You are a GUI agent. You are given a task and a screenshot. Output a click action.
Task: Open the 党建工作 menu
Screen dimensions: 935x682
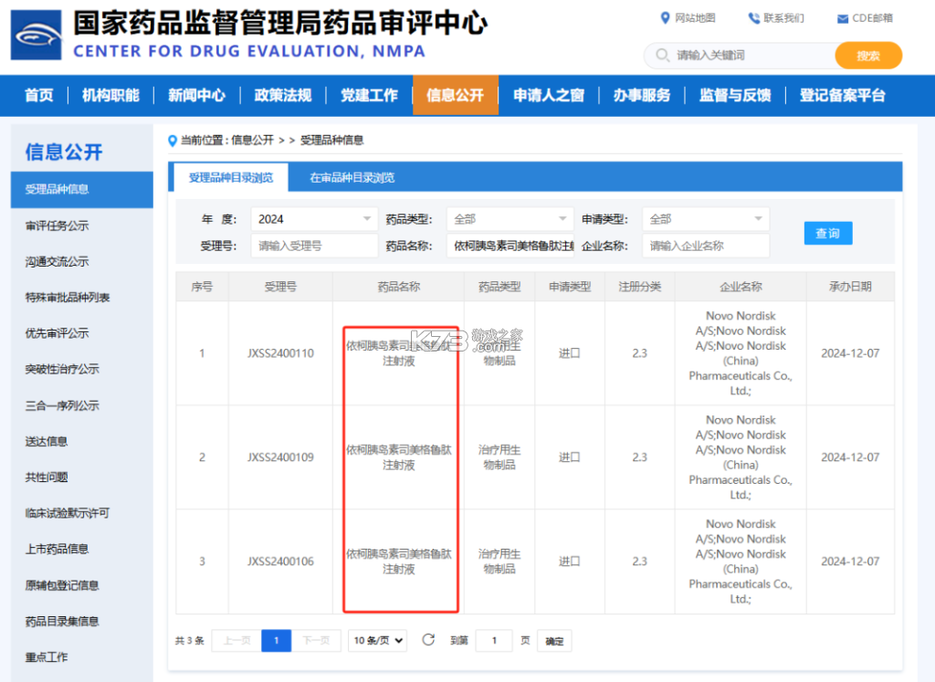369,95
